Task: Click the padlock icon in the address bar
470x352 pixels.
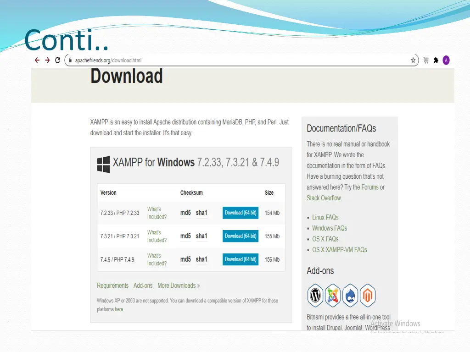Action: (x=70, y=60)
